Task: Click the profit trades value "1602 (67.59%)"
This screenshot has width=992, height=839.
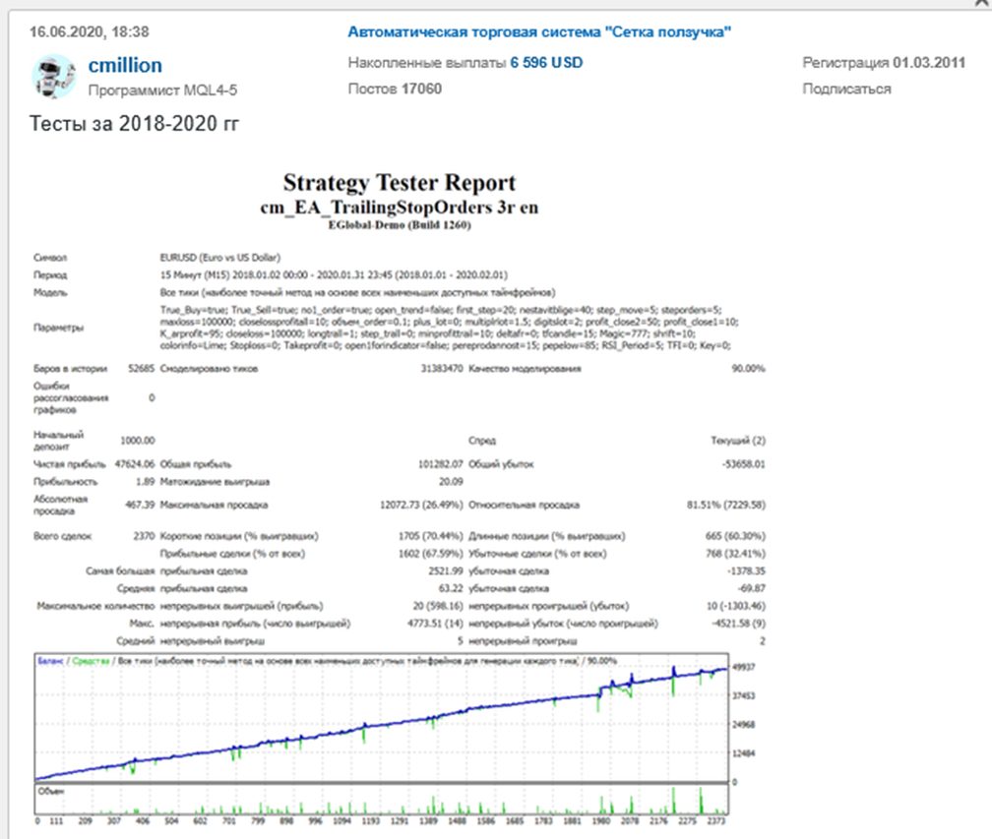Action: [431, 554]
